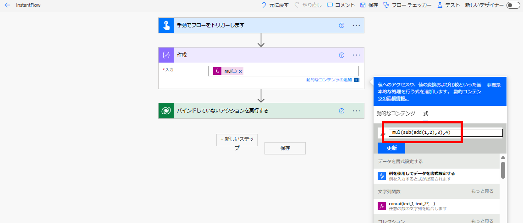Go back using the left arrow icon
The width and height of the screenshot is (523, 223).
7,5
